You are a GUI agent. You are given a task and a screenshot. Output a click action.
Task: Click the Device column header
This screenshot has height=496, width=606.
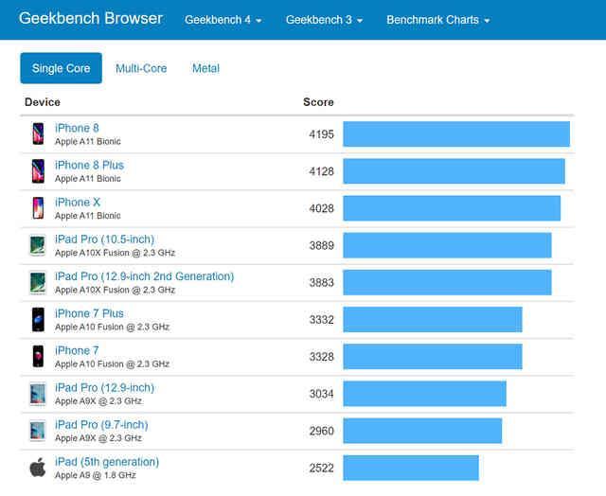point(42,102)
